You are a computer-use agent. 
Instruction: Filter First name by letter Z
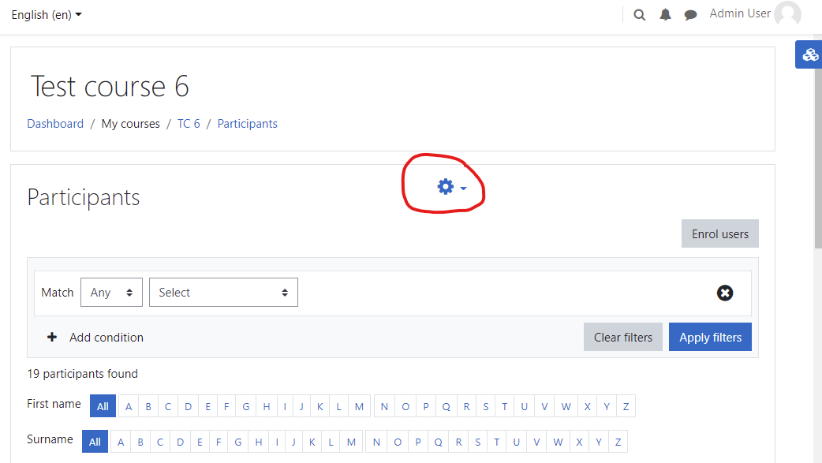[x=626, y=406]
